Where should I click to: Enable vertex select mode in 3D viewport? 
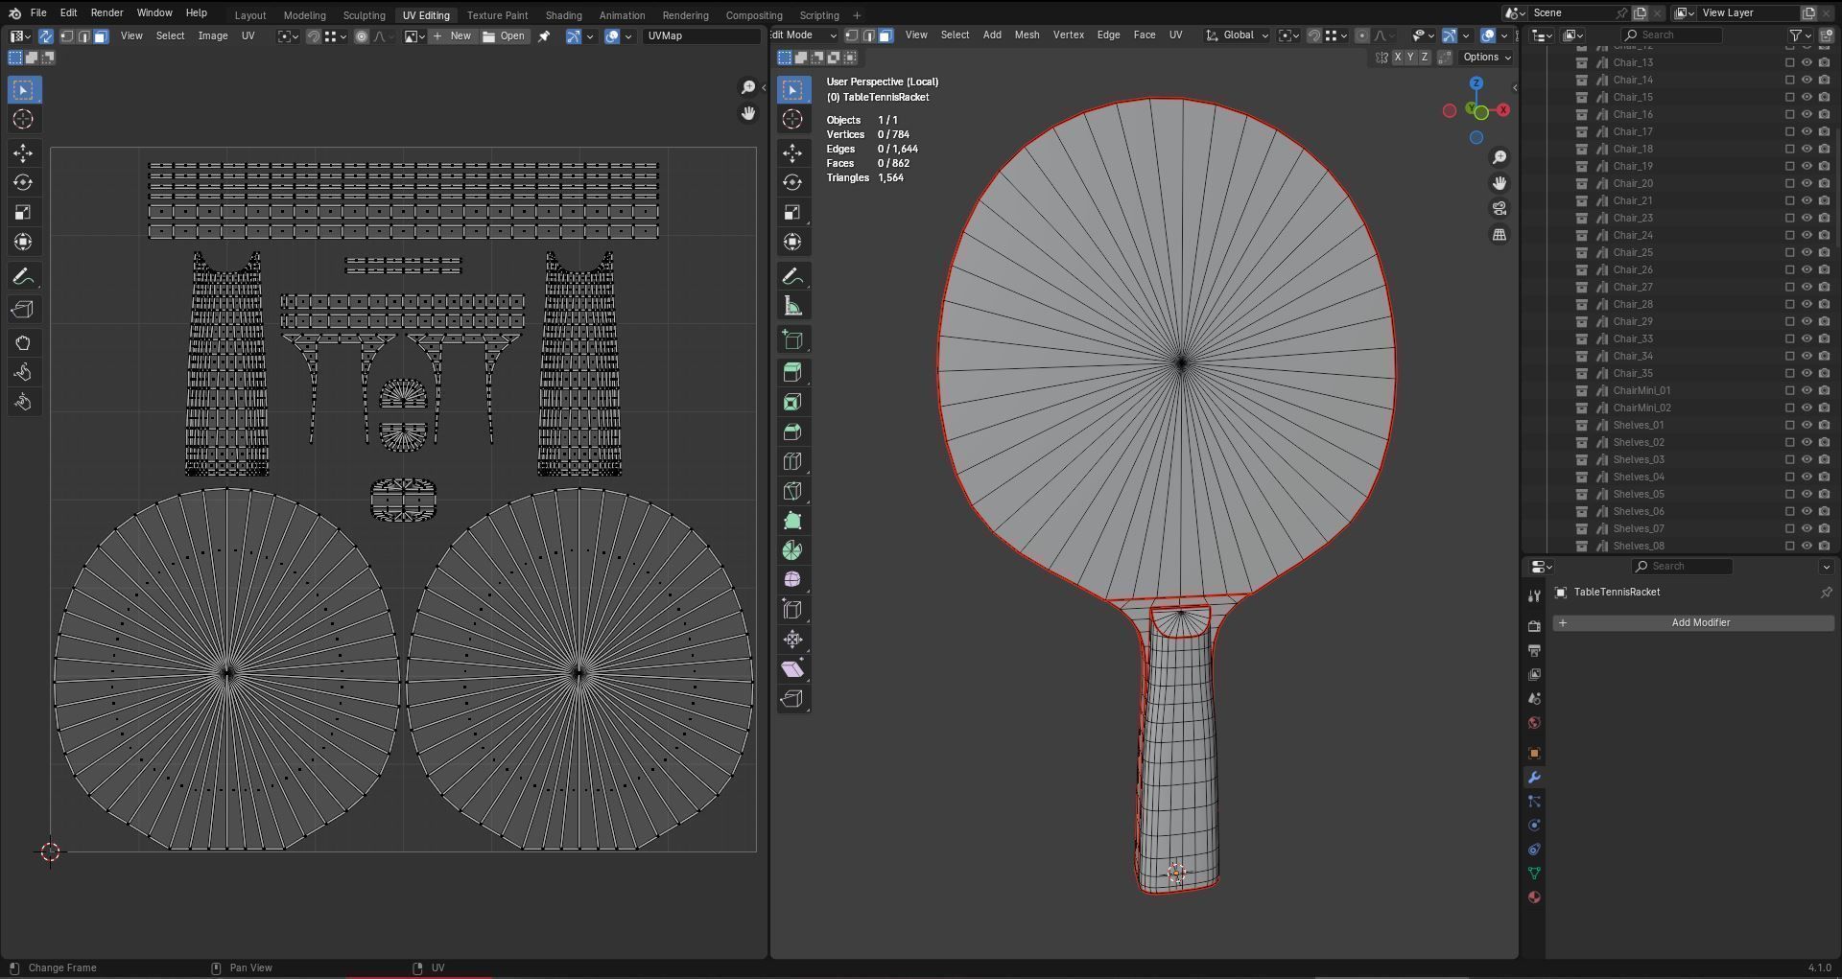(x=851, y=35)
